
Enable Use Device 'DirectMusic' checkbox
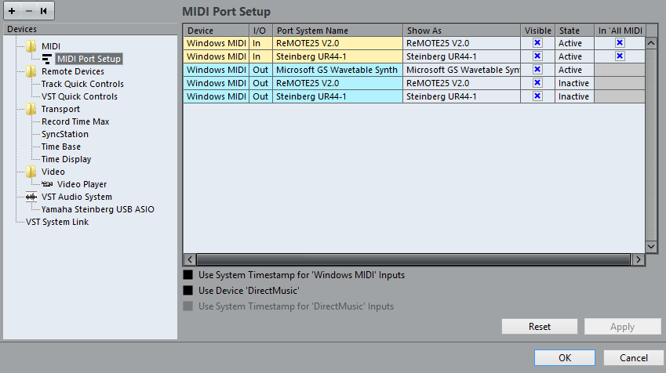pyautogui.click(x=187, y=291)
